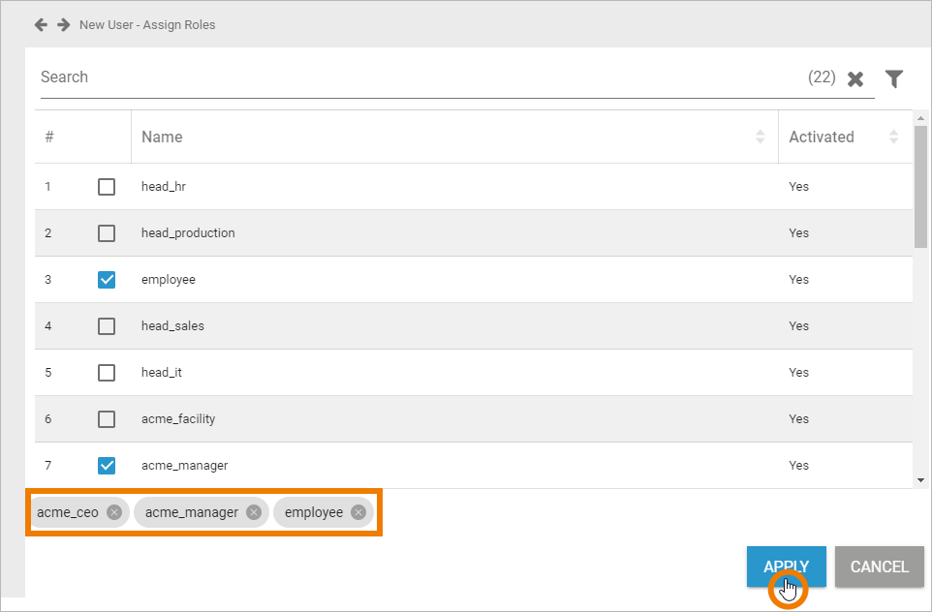
Task: Click the Activated column header
Action: [821, 138]
